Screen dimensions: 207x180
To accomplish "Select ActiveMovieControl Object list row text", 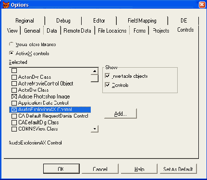I will pos(46,84).
